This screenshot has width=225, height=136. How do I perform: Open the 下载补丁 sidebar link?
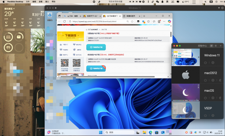64,45
